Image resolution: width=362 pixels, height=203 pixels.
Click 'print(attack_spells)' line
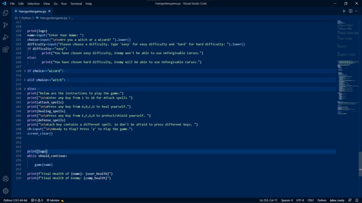coord(45,102)
